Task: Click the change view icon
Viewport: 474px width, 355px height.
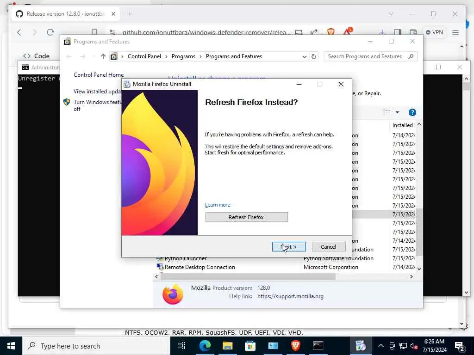Action: click(387, 112)
